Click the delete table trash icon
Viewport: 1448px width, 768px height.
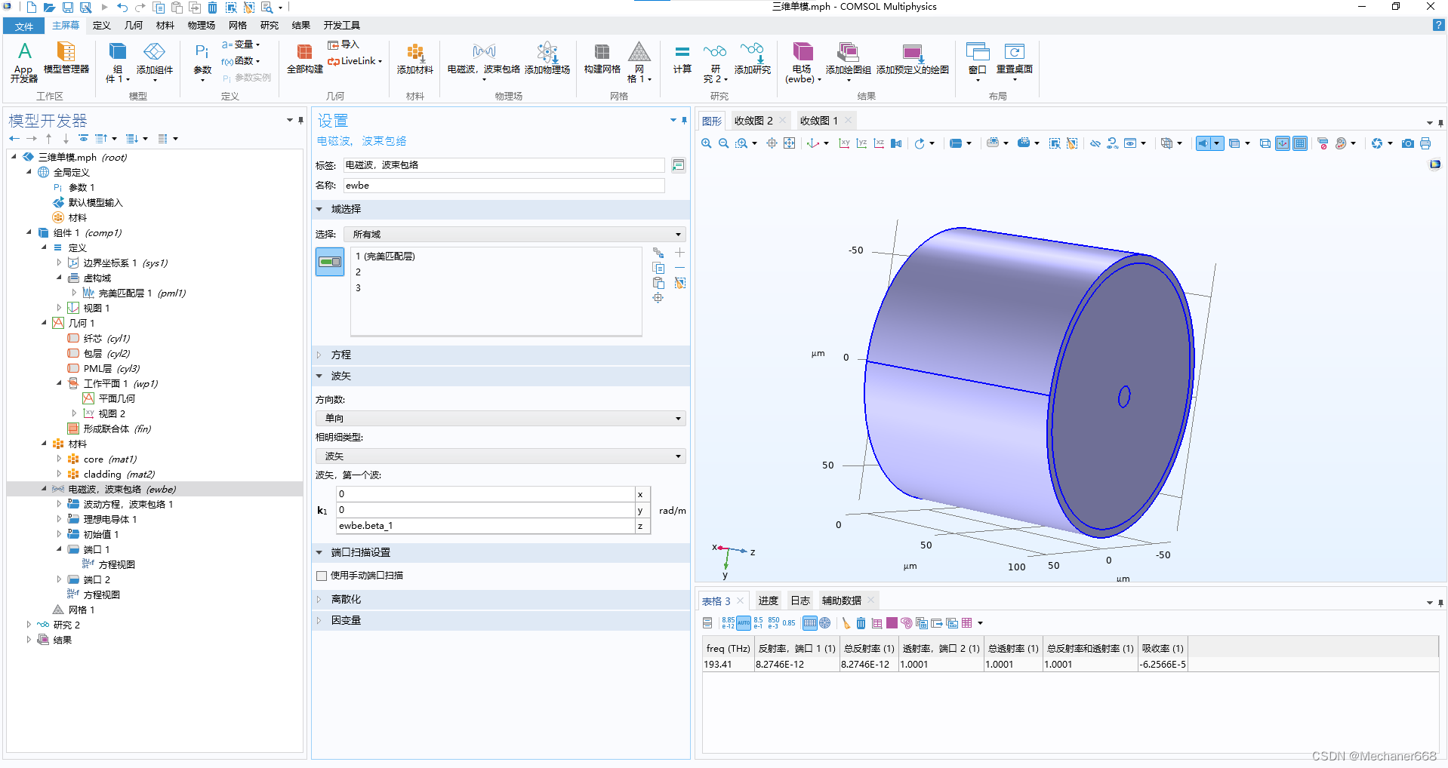pos(861,623)
